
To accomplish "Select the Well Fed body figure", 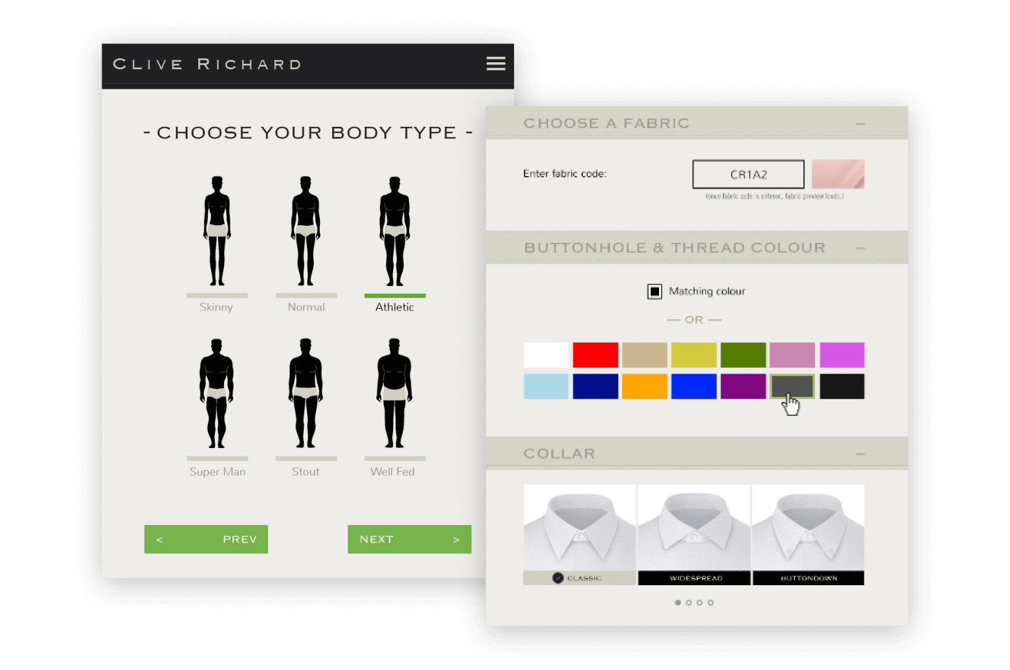I will [x=394, y=394].
